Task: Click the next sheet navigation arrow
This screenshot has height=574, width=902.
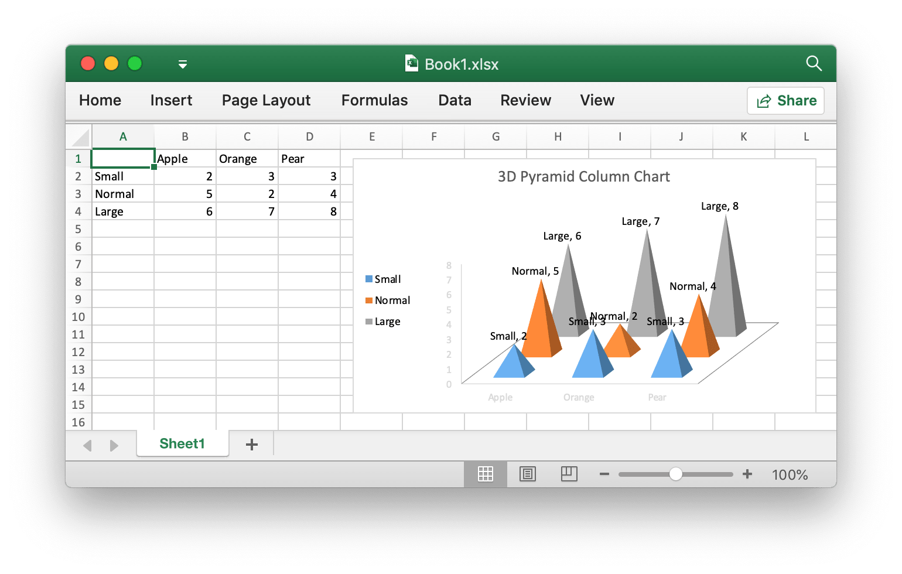Action: point(114,445)
